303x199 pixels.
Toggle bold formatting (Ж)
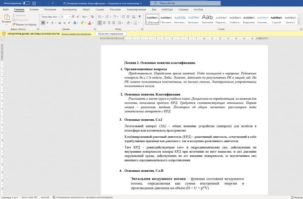tap(43, 23)
